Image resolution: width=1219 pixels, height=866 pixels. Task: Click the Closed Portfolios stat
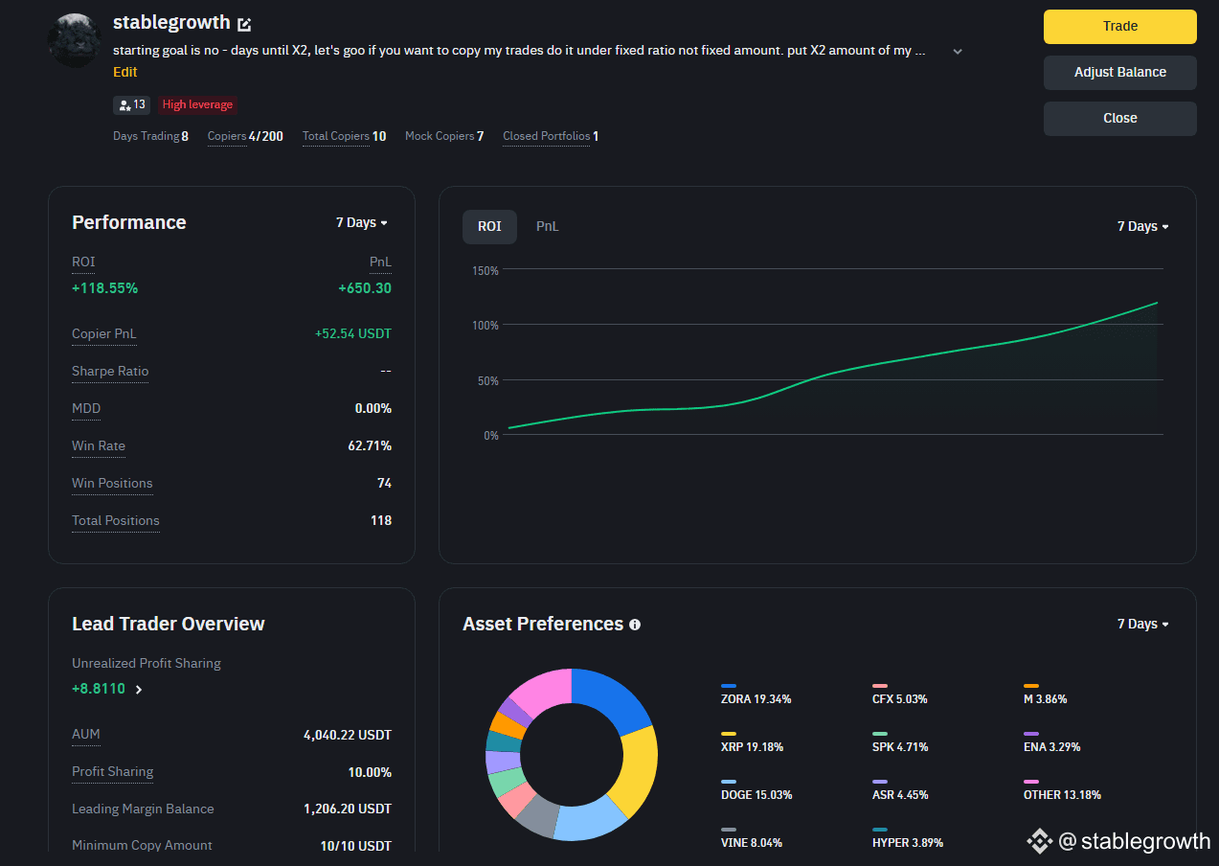(x=551, y=136)
